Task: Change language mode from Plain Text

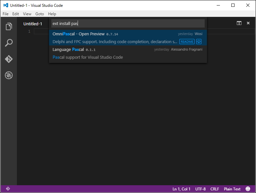Action: [232, 189]
